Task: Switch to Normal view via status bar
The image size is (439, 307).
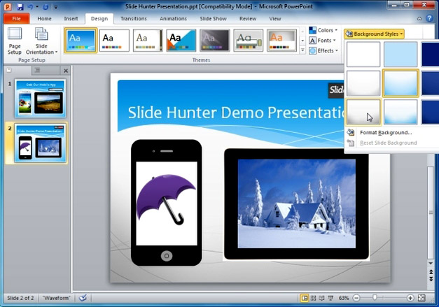Action: click(x=304, y=298)
